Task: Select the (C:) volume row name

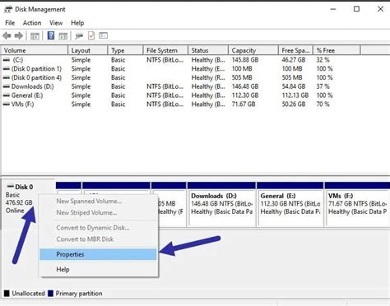Action: [18, 60]
